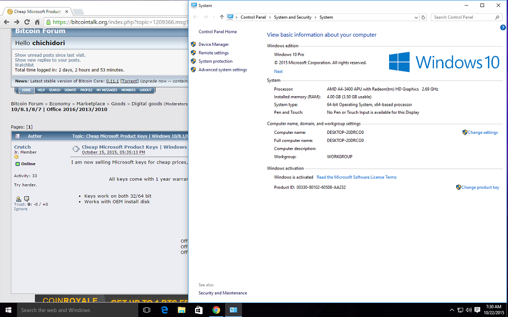508x317 pixels.
Task: Open System protection link
Action: coord(216,61)
